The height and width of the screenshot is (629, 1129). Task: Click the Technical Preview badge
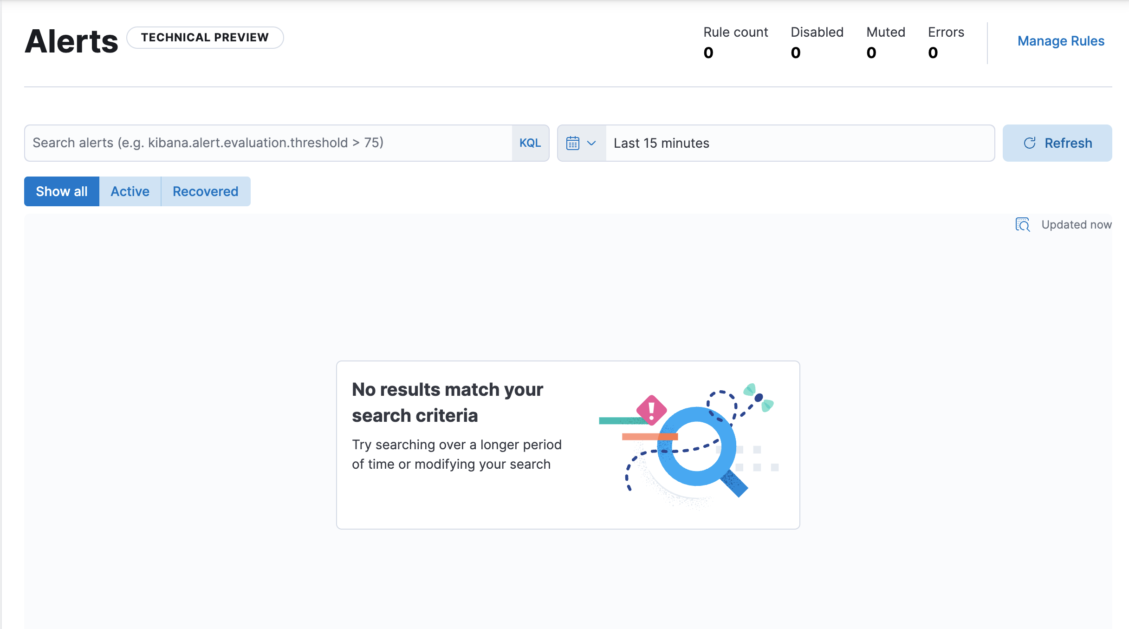[205, 38]
